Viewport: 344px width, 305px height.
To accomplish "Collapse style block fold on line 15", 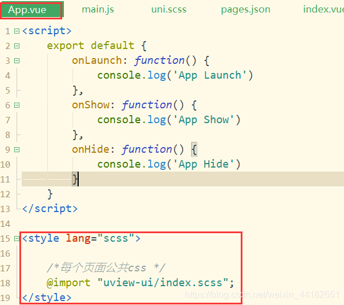I will (17, 238).
